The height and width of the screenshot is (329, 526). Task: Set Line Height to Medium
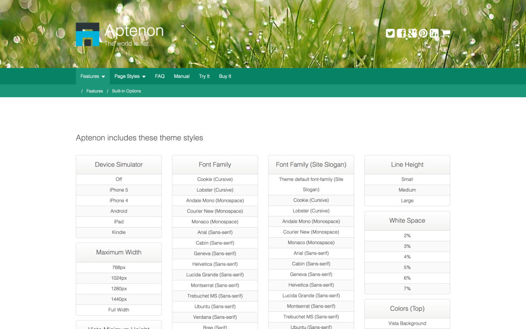click(x=407, y=190)
